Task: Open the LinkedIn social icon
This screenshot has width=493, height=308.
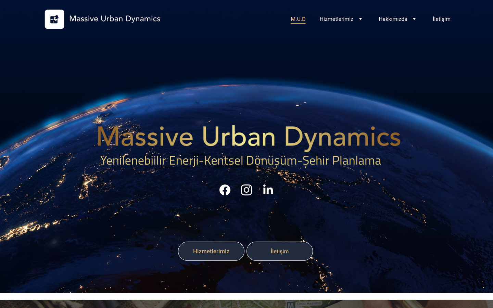Action: (268, 190)
